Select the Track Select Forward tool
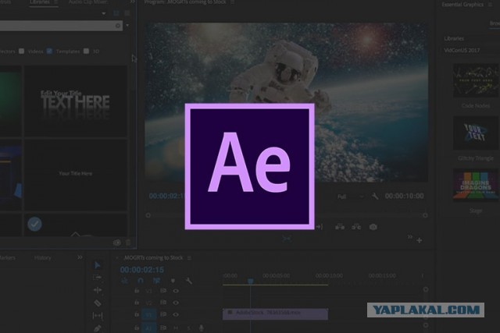 98,278
